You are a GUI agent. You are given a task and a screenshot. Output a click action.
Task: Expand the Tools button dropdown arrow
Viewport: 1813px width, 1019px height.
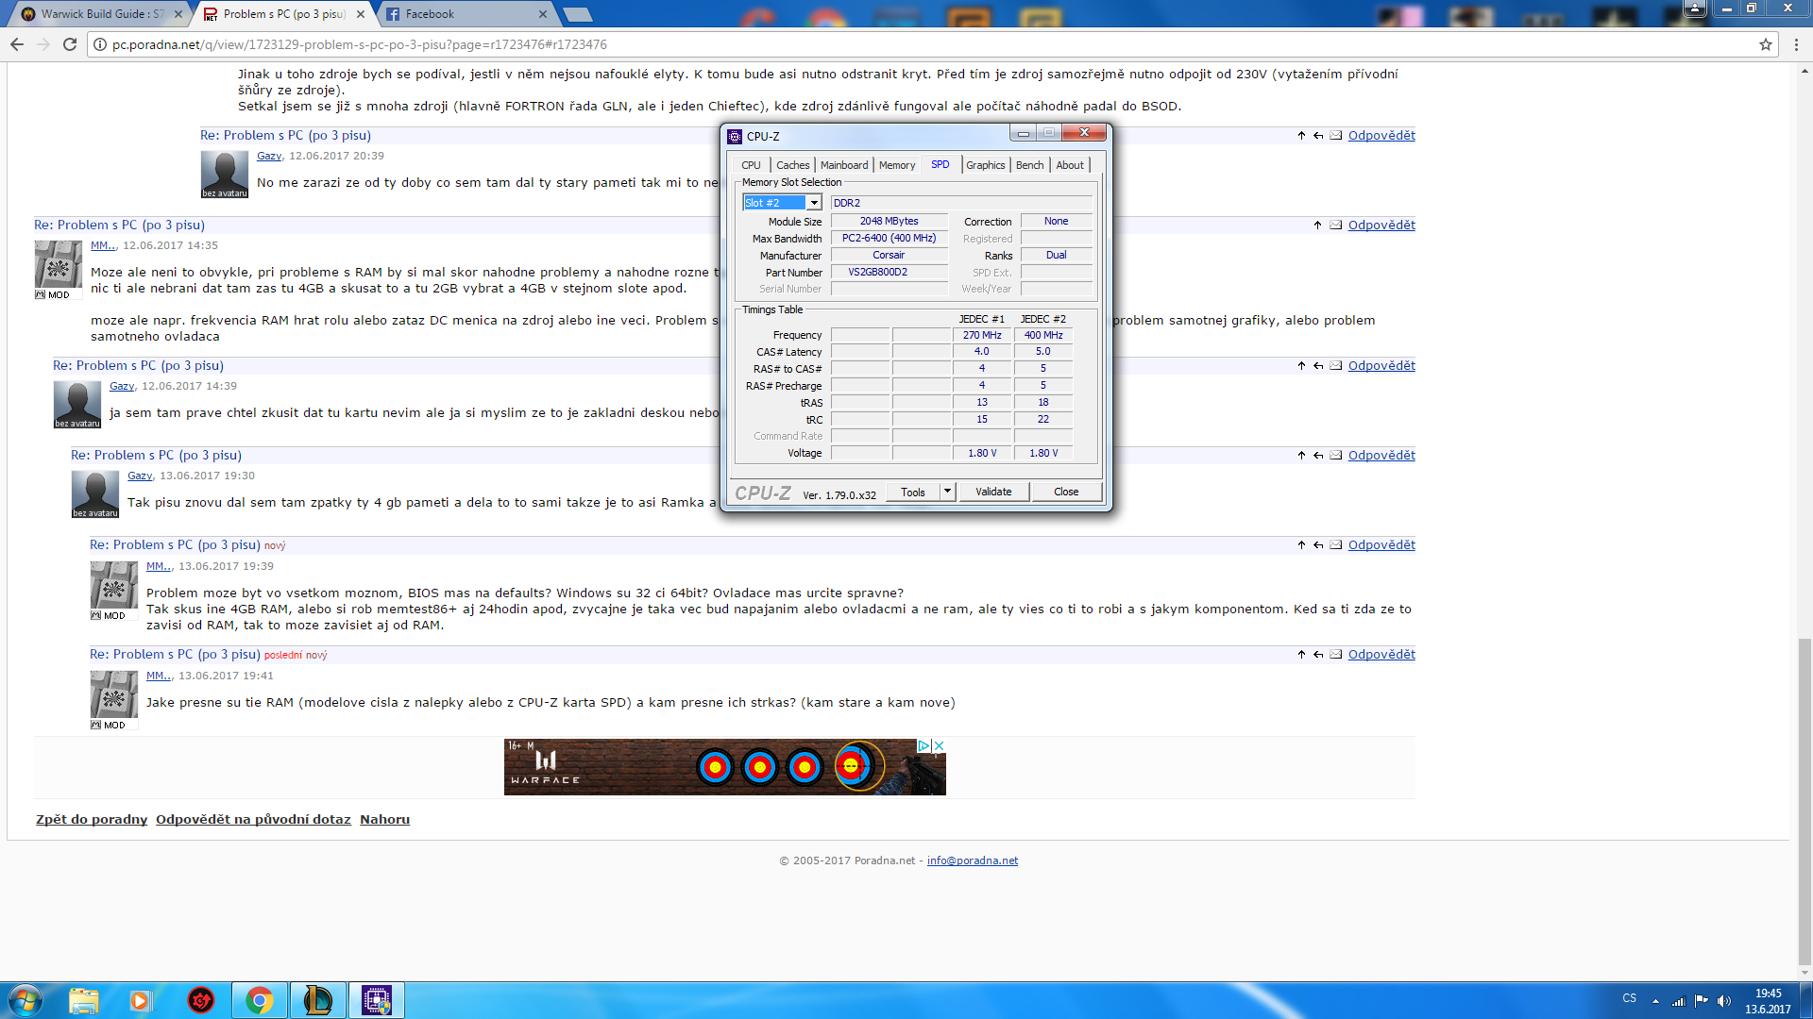coord(947,492)
